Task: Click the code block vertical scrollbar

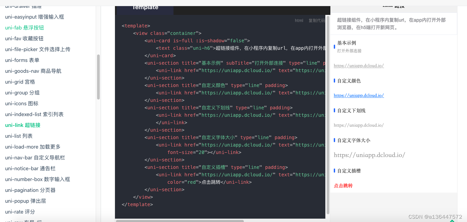Action: point(328,115)
